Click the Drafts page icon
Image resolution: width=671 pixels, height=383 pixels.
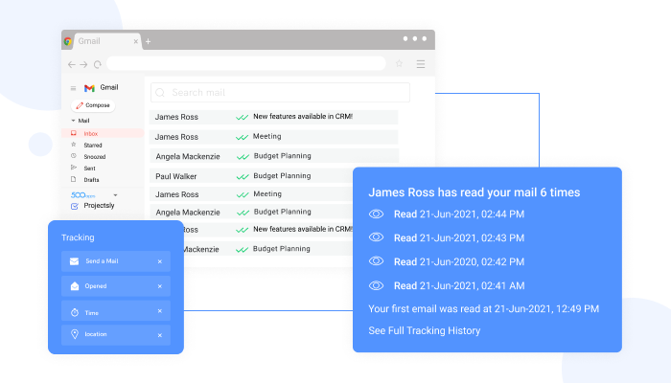[x=74, y=179]
